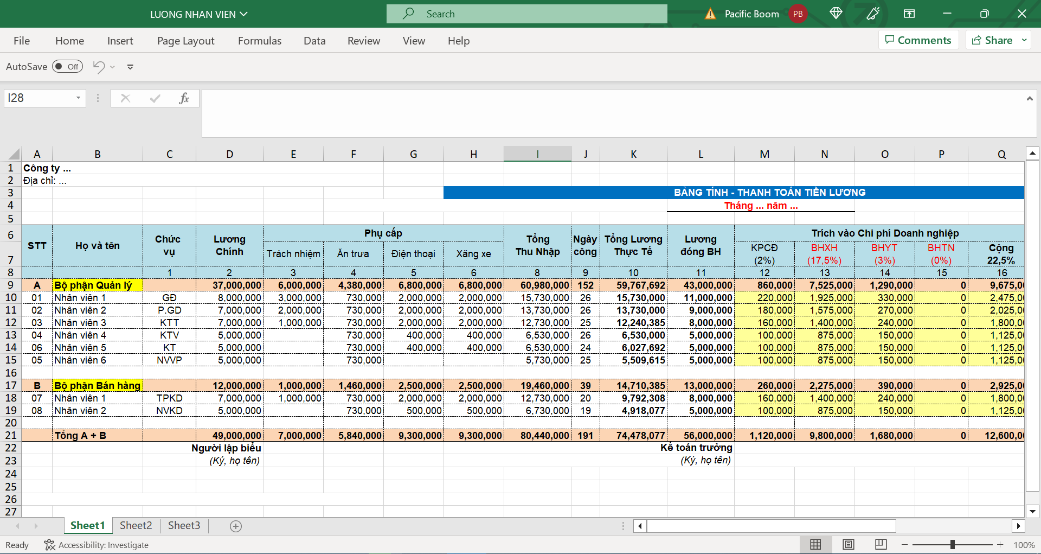The width and height of the screenshot is (1041, 554).
Task: Adjust the zoom slider handle
Action: [952, 544]
